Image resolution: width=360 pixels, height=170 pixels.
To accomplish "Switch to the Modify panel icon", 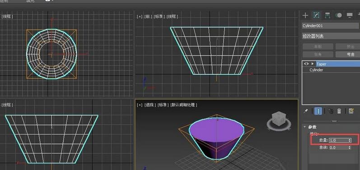I will (316, 15).
